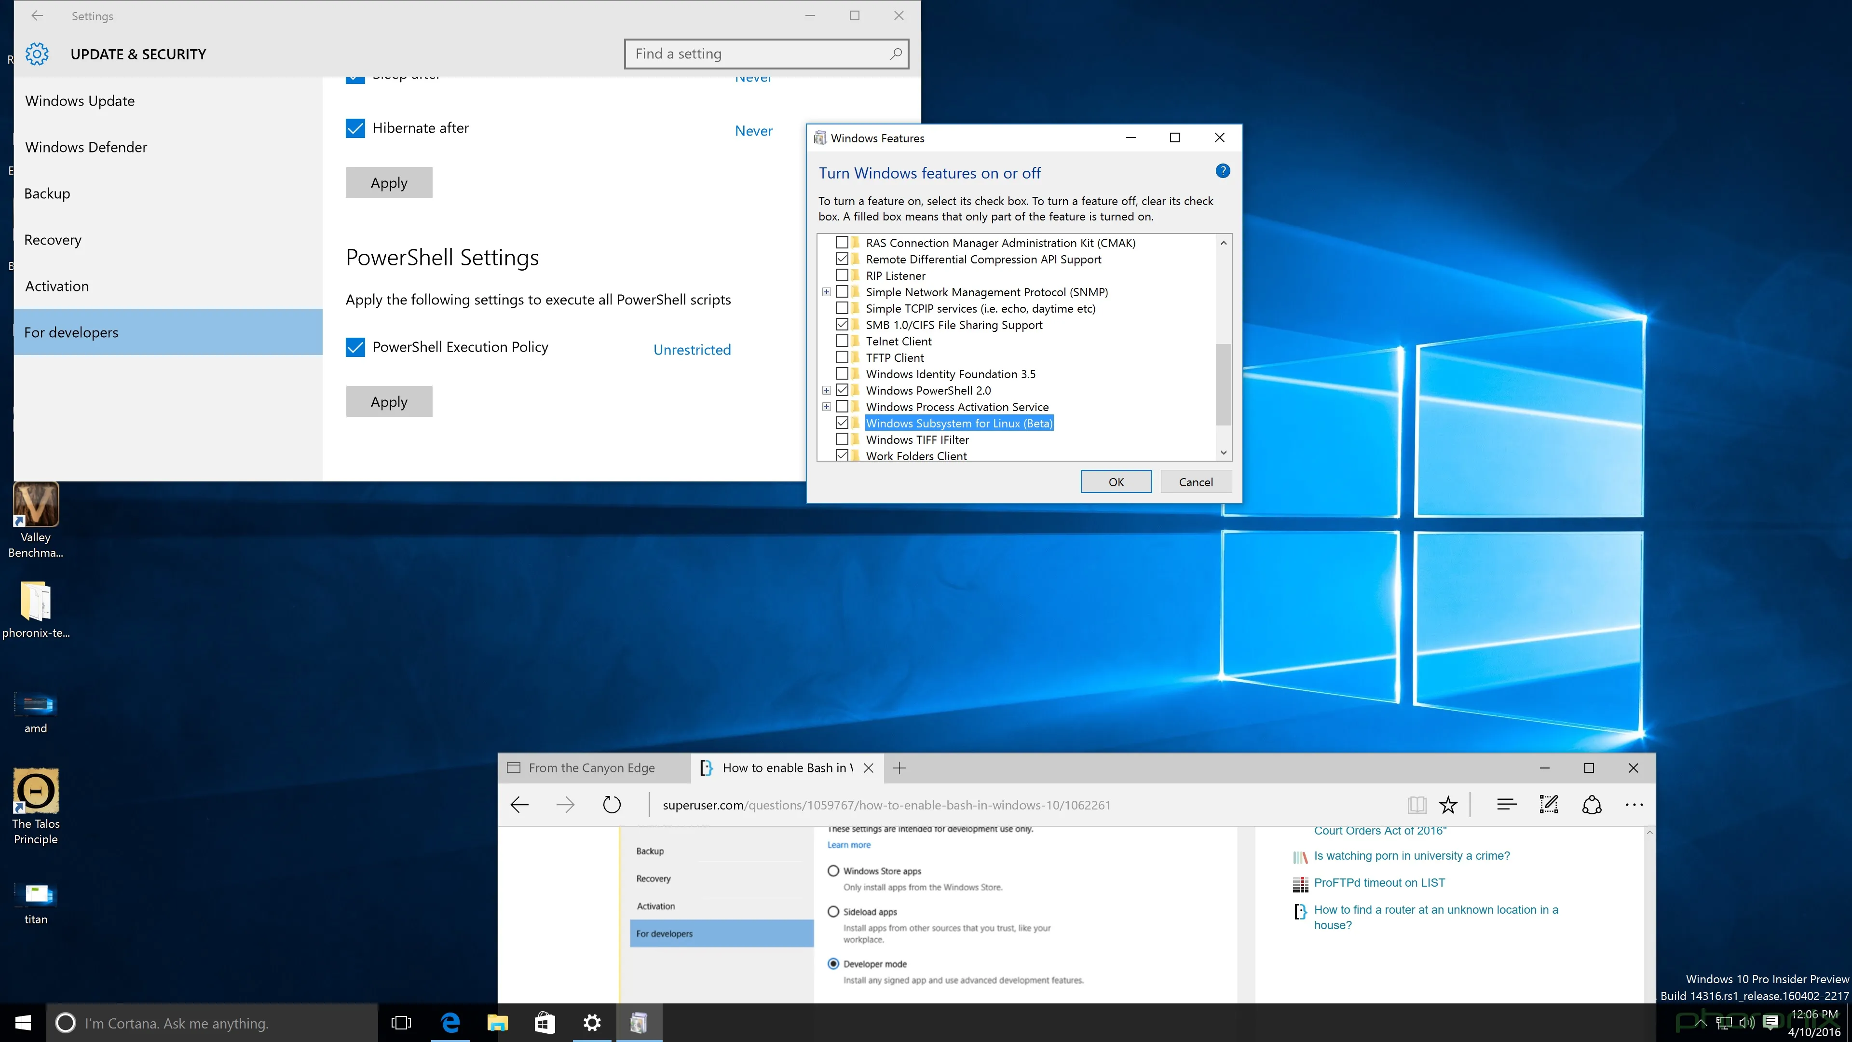Viewport: 1852px width, 1042px height.
Task: Click the Update & Security gear icon
Action: (37, 54)
